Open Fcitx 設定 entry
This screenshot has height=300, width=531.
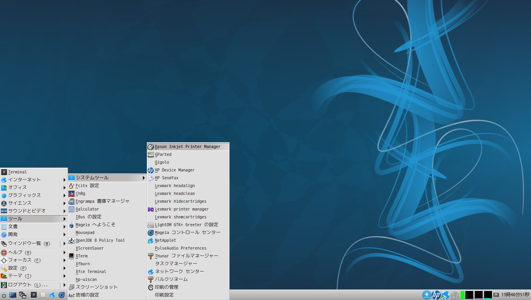107,186
